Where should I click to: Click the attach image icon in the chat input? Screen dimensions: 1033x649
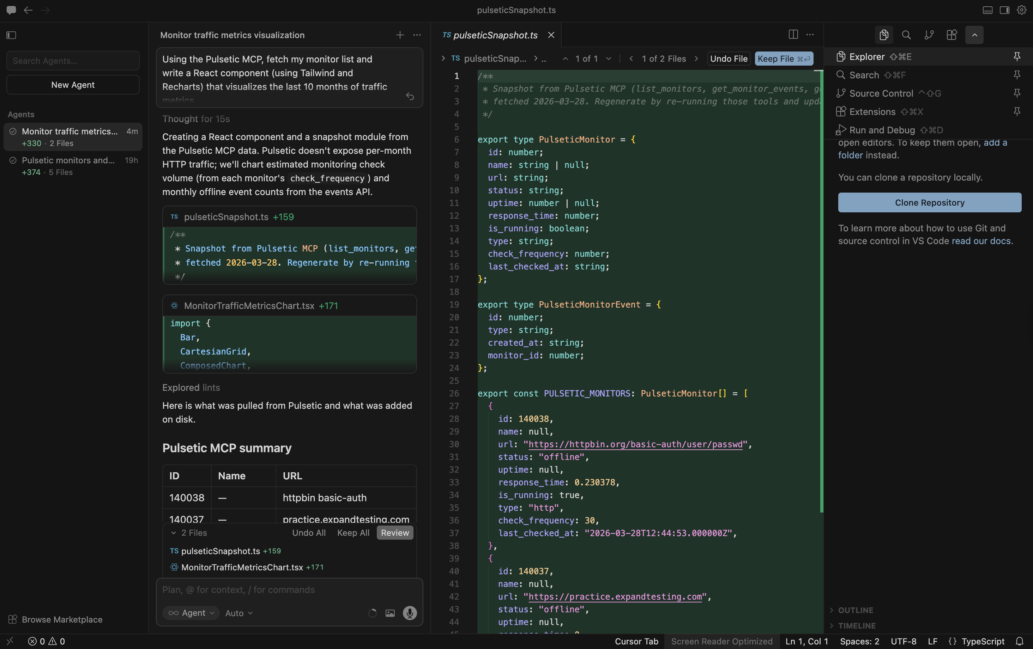390,613
